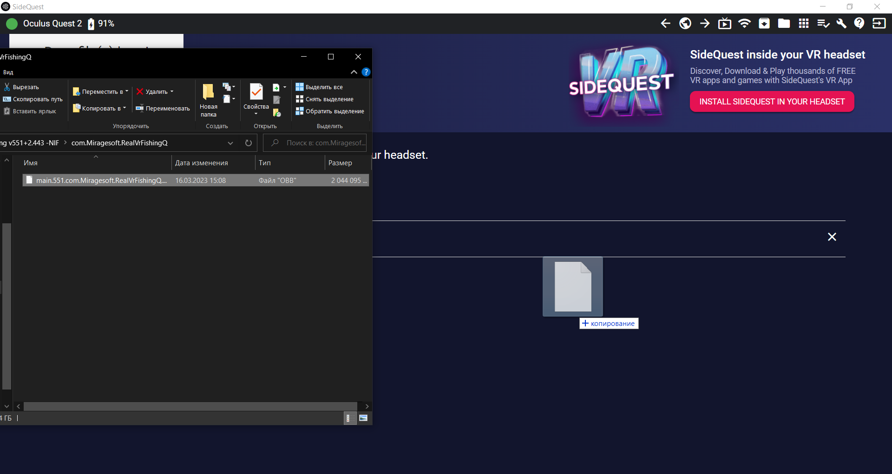Click Скопировать путь in the ribbon
The image size is (892, 474).
pos(33,99)
